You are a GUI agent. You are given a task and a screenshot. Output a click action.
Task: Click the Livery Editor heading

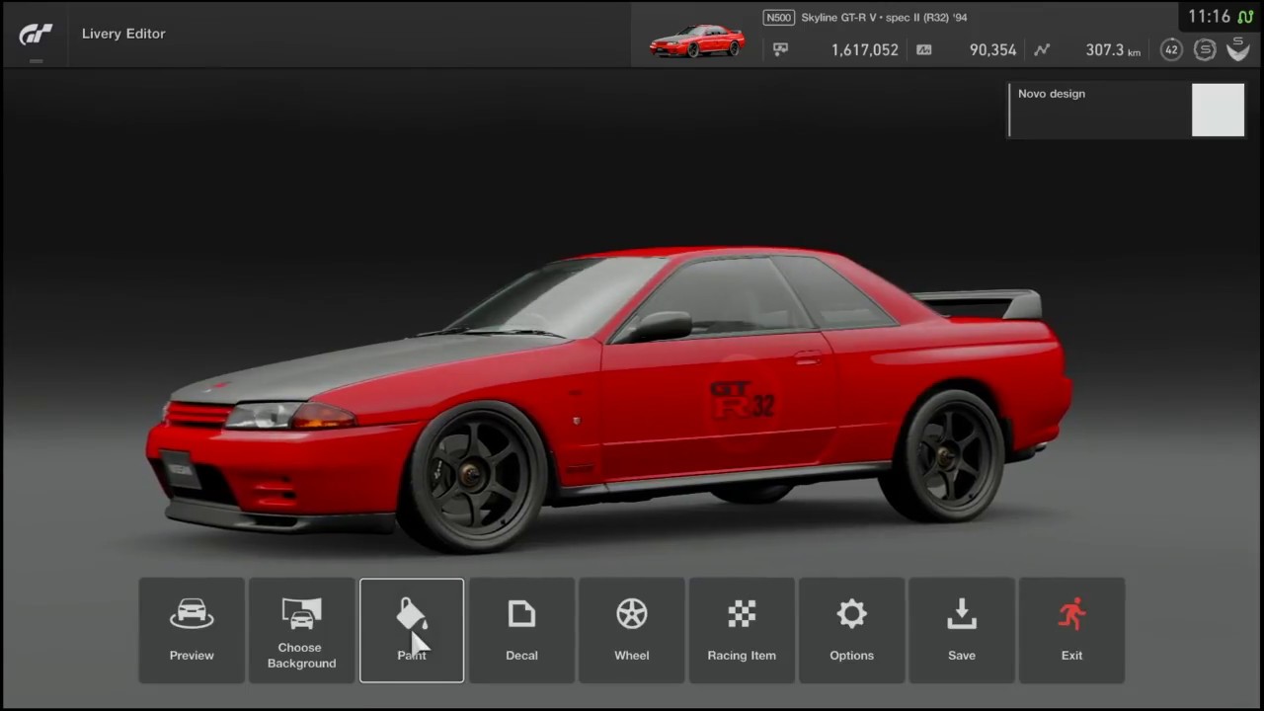123,34
